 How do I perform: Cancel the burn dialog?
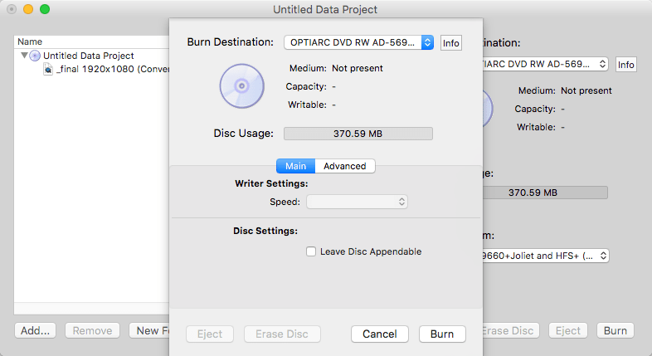pyautogui.click(x=380, y=334)
